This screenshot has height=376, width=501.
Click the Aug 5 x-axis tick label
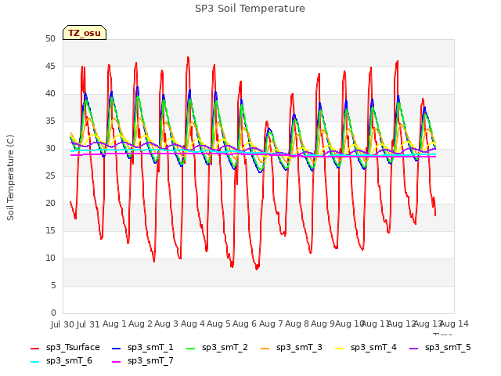218,324
